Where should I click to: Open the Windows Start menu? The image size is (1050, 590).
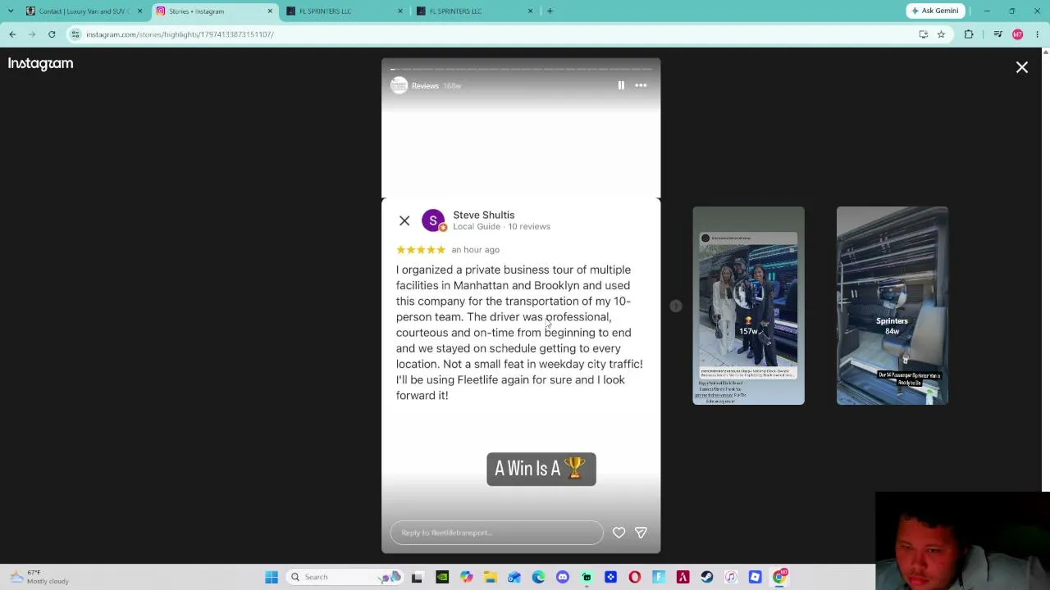(272, 577)
